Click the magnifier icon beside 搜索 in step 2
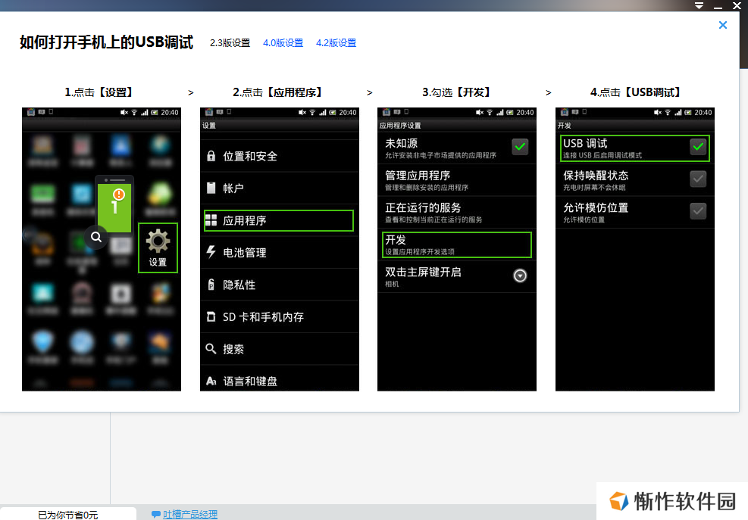Screen dimensions: 748x520 click(x=211, y=348)
